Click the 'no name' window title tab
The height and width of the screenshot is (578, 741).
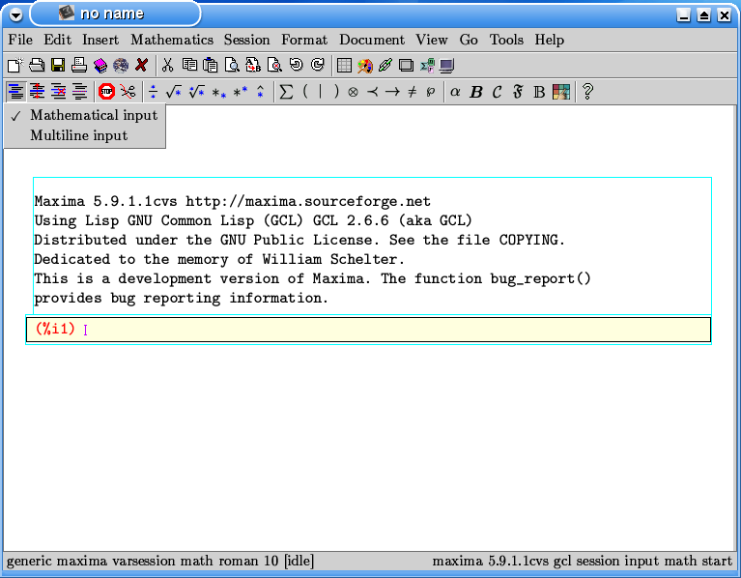[x=115, y=14]
